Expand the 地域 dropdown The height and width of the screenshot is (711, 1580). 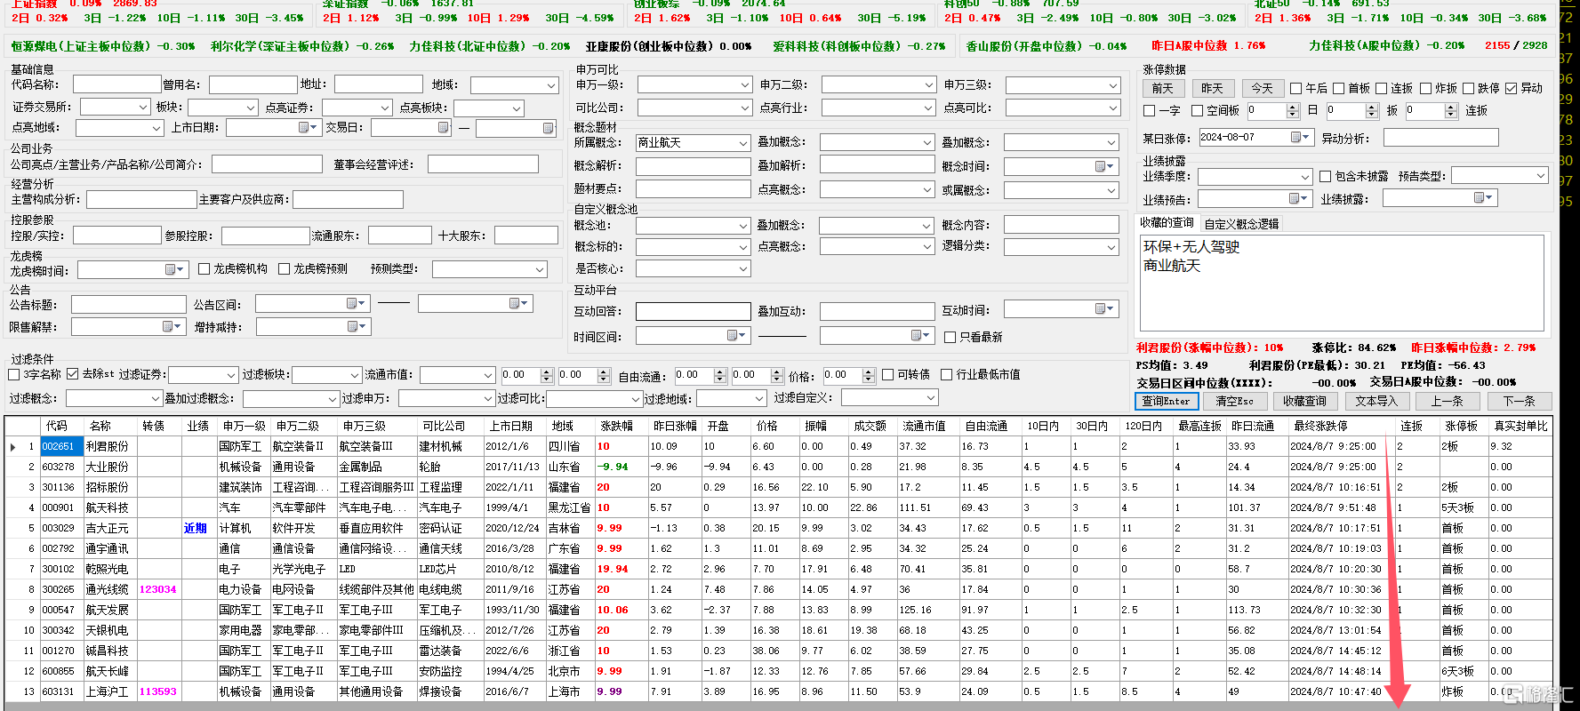pyautogui.click(x=550, y=85)
